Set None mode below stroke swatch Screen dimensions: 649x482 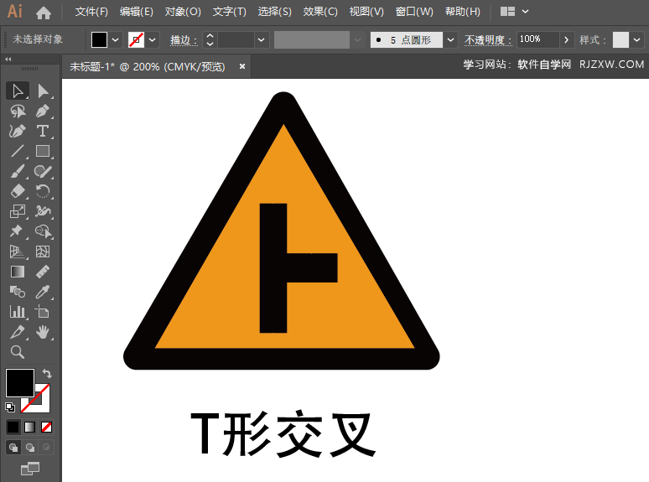(46, 427)
